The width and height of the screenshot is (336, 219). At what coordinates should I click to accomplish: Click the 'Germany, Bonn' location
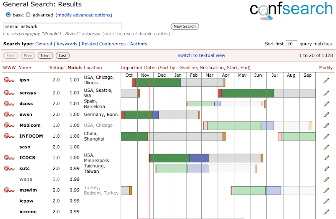click(101, 115)
